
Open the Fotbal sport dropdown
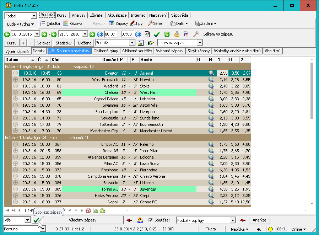pos(33,16)
